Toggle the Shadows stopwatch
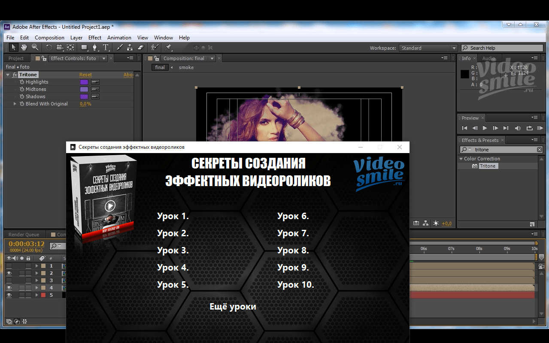 22,96
